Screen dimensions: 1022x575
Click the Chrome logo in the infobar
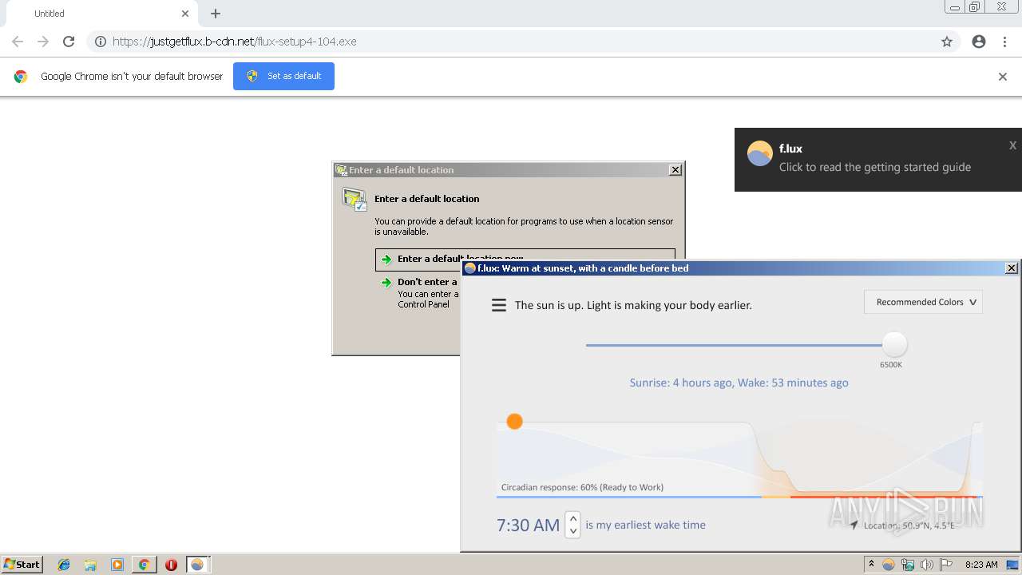21,77
